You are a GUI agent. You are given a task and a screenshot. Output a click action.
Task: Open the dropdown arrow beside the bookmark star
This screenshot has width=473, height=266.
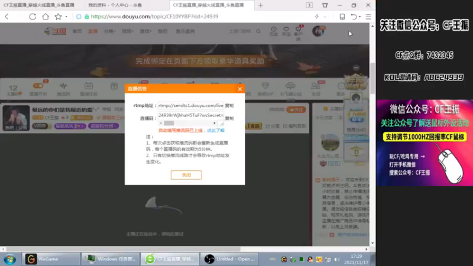pos(66,17)
